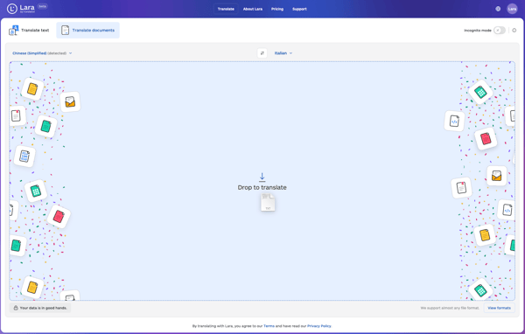Click the View formats button
The image size is (525, 334).
pos(499,308)
